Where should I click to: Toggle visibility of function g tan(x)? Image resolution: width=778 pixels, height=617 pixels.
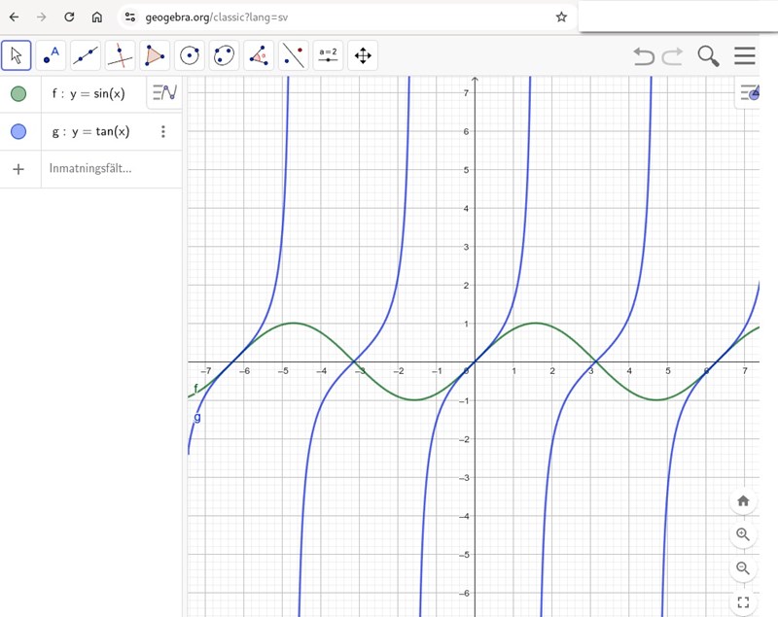click(x=18, y=131)
